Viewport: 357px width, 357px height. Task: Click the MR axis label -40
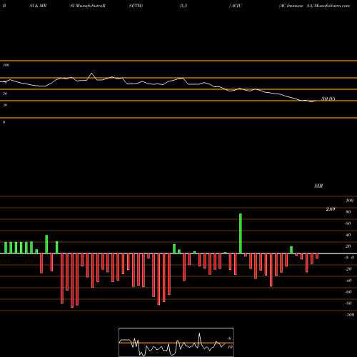tap(348, 281)
